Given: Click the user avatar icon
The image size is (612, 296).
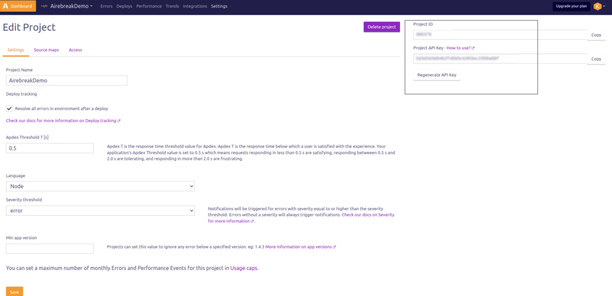Looking at the screenshot, I should point(598,7).
